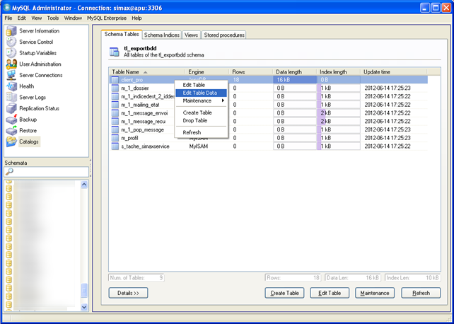Select the Service Control sidebar icon
This screenshot has width=454, height=324.
pyautogui.click(x=11, y=42)
